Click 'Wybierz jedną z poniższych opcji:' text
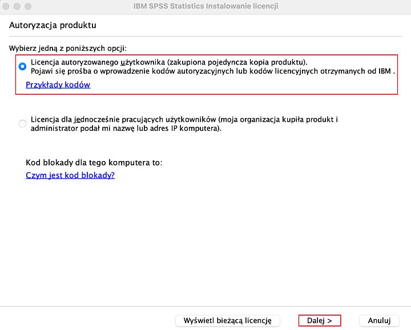 click(68, 48)
